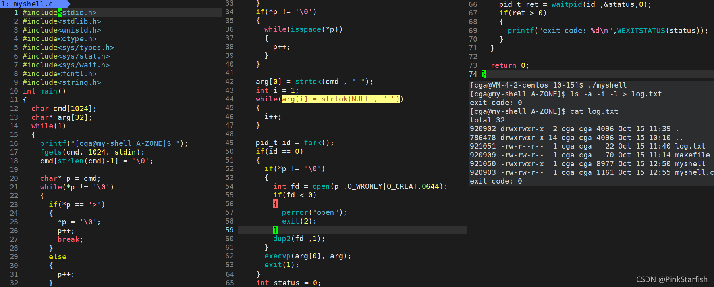This screenshot has width=714, height=287.
Task: Click the terminal line './myshell'
Action: 548,85
